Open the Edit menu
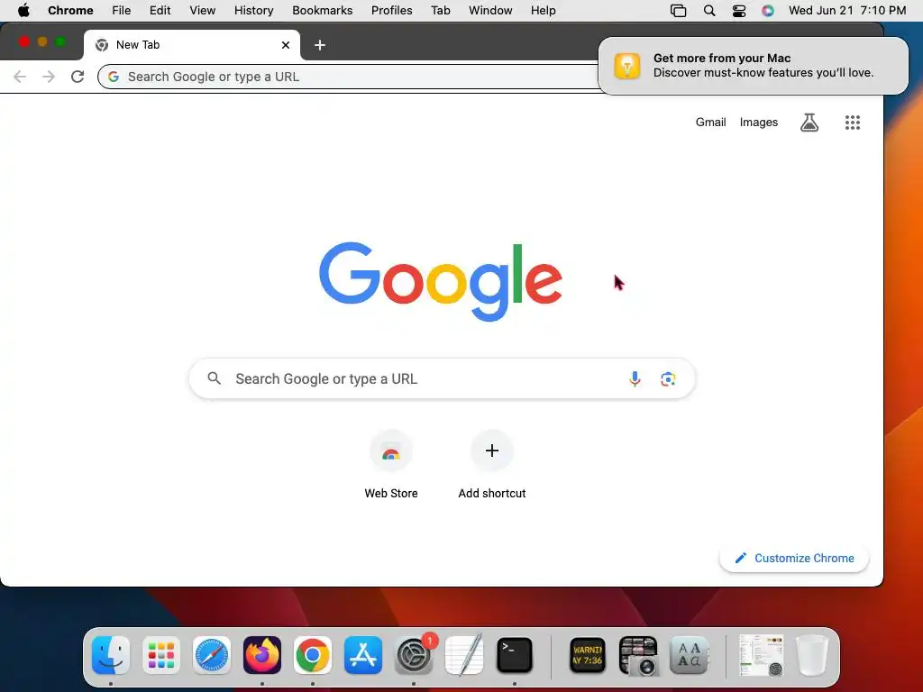Screen dimensions: 923x692 pos(160,11)
